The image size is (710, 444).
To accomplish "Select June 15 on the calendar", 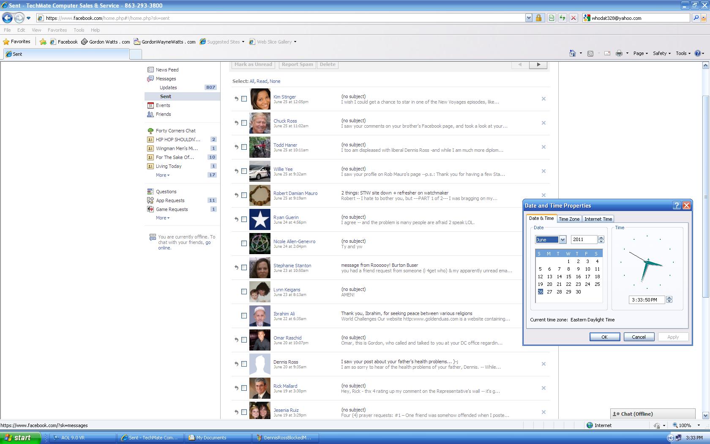I will [568, 277].
